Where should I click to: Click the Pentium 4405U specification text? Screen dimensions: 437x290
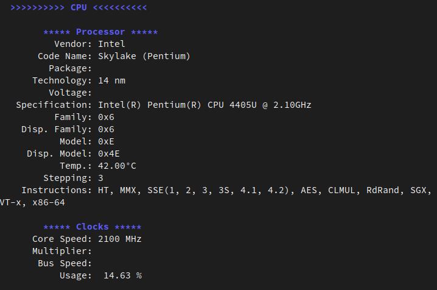[205, 105]
